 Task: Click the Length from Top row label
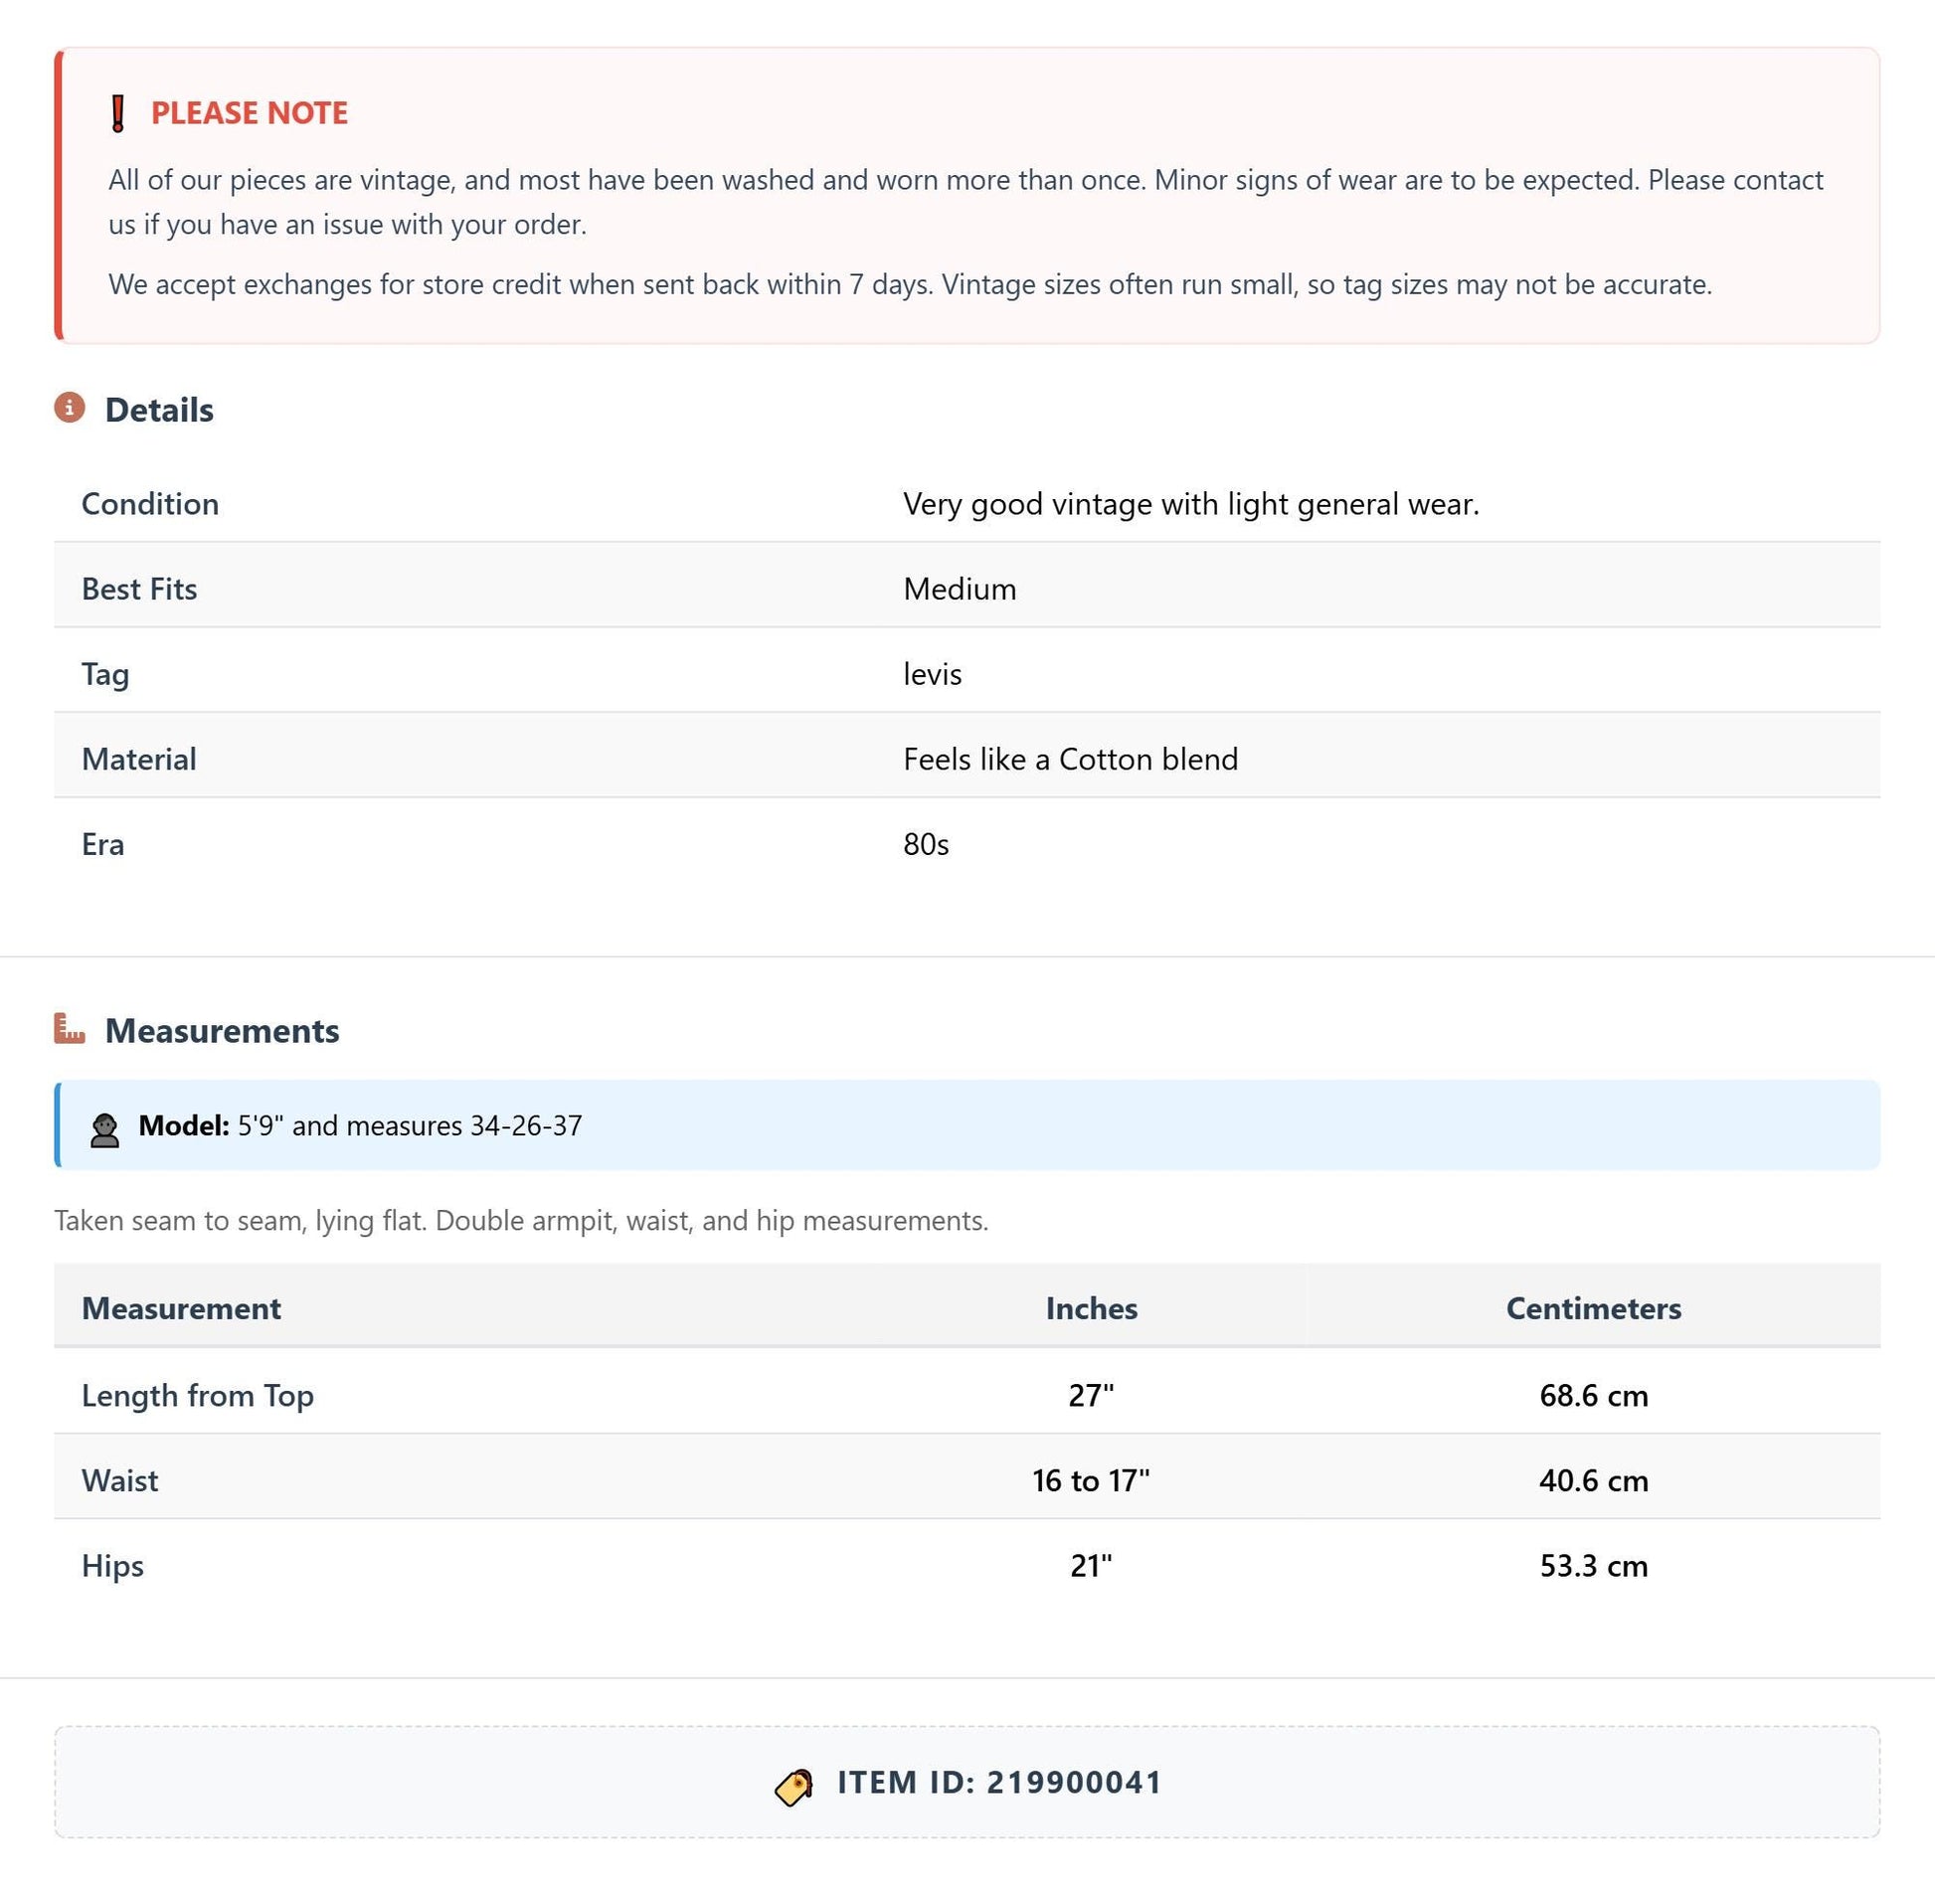pyautogui.click(x=198, y=1396)
